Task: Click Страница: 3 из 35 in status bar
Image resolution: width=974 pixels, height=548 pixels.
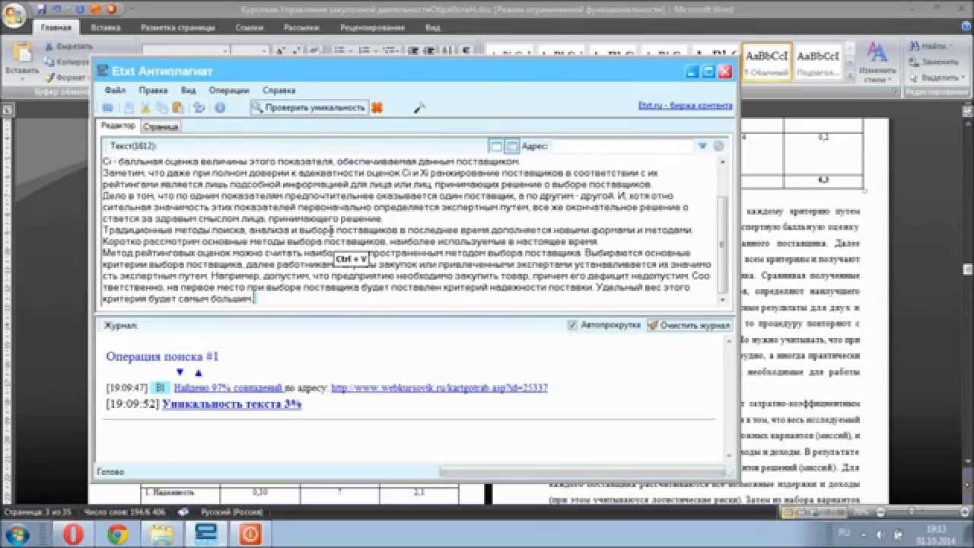Action: point(38,512)
